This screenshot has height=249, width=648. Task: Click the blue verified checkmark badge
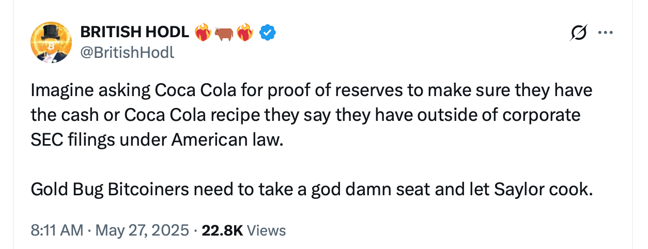[x=267, y=33]
